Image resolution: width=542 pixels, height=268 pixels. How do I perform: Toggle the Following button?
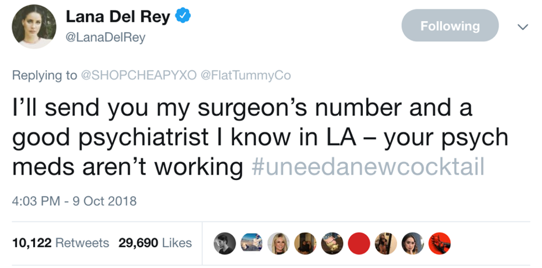tap(450, 26)
